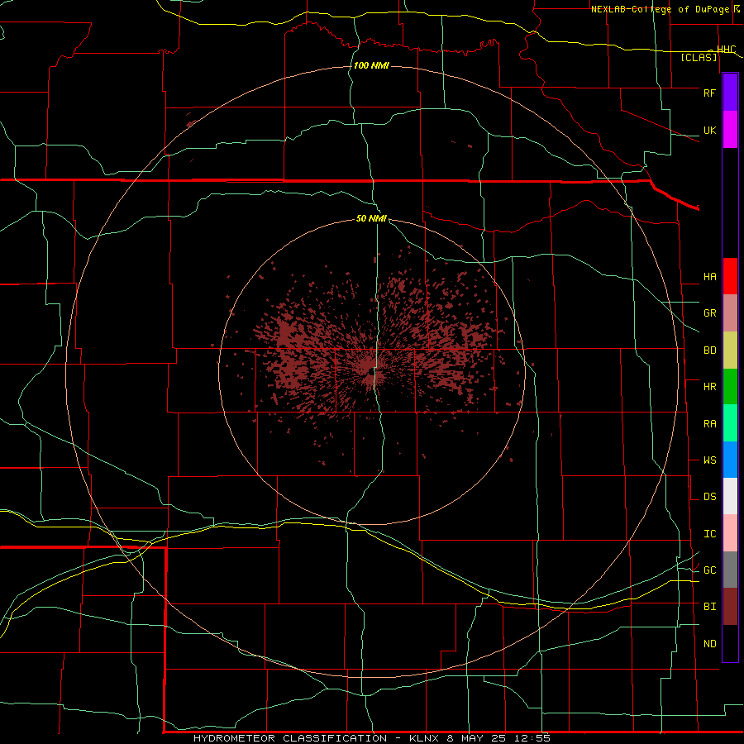Select the ND legend label
Screen dimensions: 744x744
click(x=709, y=644)
